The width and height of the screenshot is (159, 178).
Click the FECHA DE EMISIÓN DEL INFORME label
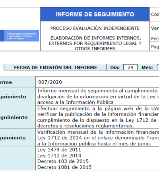point(56,67)
